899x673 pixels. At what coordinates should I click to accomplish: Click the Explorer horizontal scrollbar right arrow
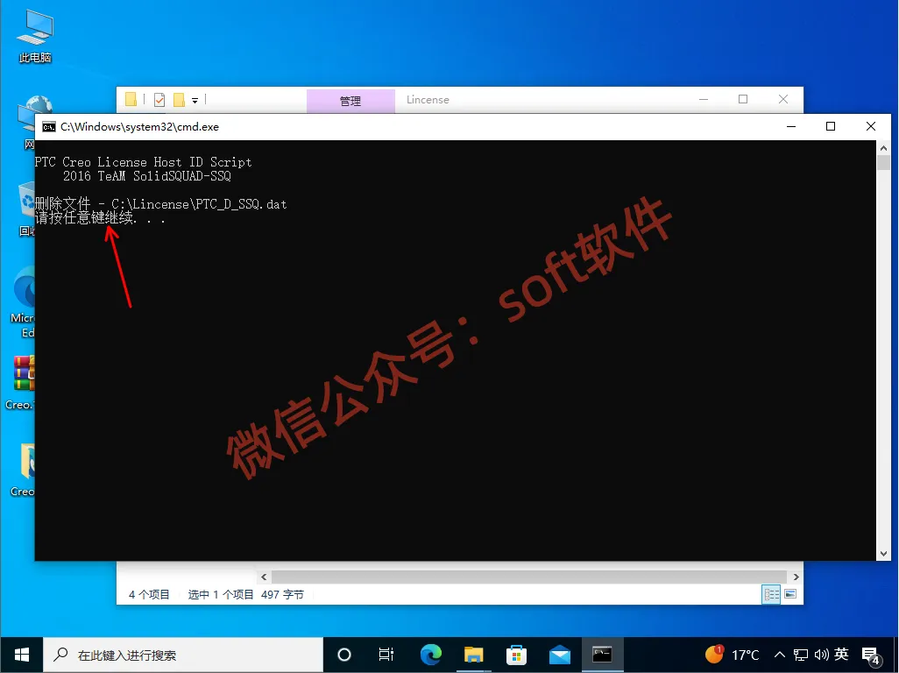tap(796, 577)
